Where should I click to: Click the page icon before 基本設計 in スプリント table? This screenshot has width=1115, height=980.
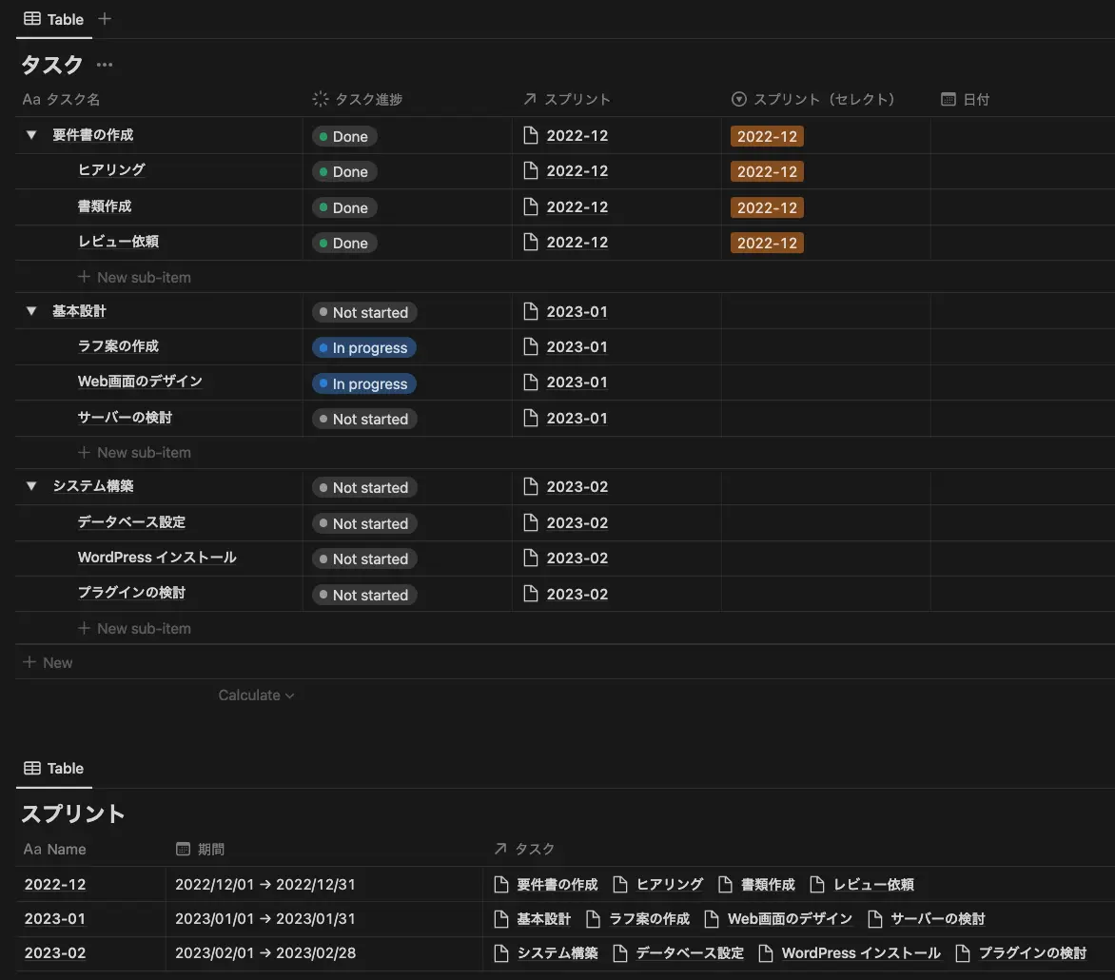[x=501, y=919]
